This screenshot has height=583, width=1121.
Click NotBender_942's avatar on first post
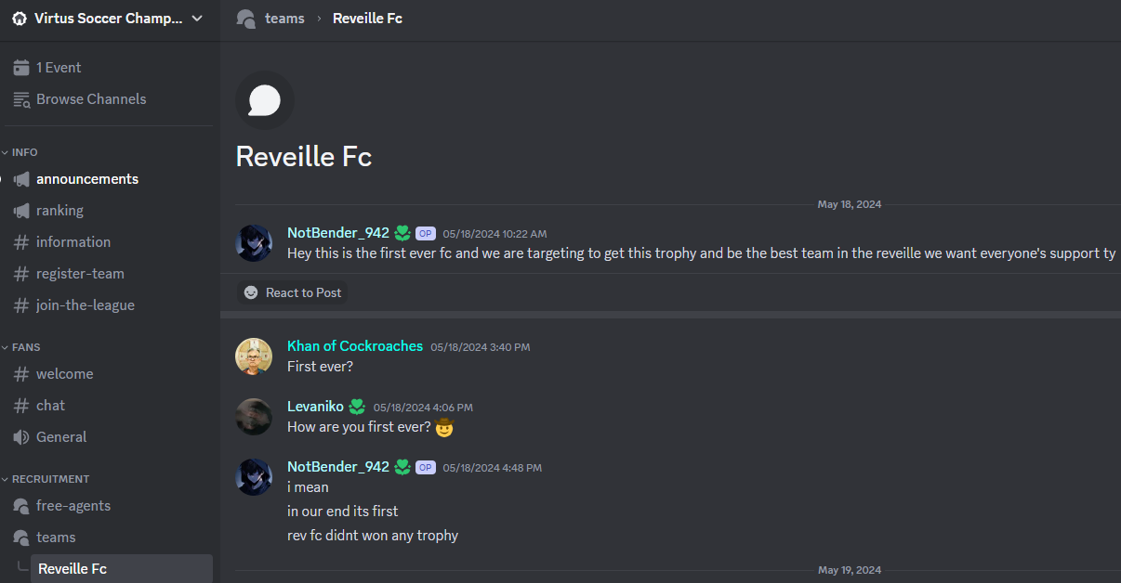point(254,243)
